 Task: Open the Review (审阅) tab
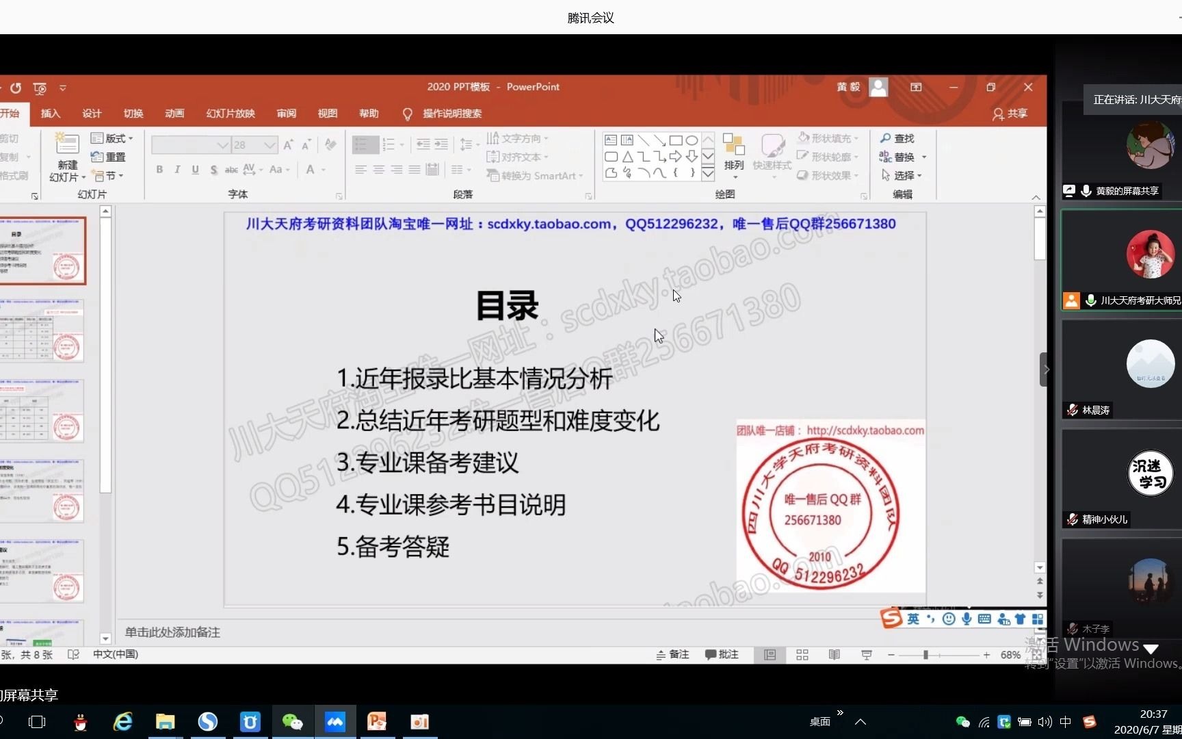(x=287, y=114)
